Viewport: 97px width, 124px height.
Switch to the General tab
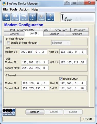pyautogui.click(x=14, y=34)
